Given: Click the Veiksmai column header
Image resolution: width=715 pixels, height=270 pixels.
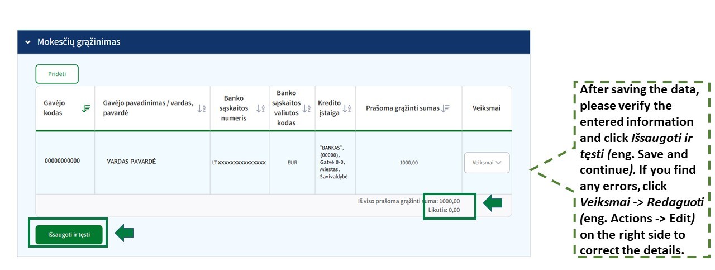Looking at the screenshot, I should pos(486,108).
